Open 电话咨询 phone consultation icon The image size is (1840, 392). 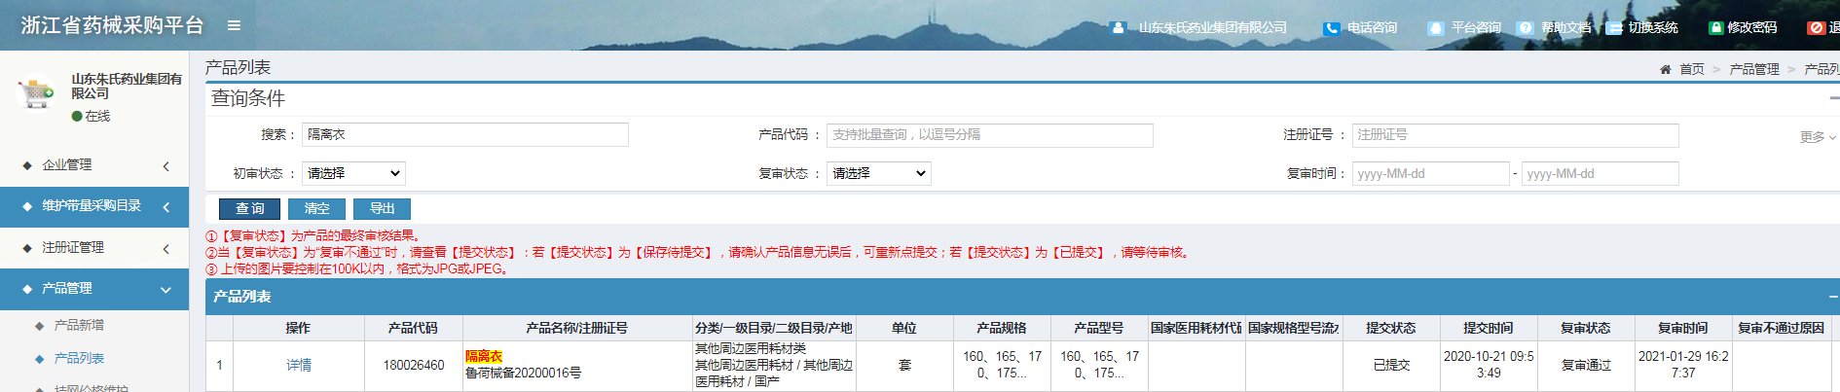(x=1331, y=28)
